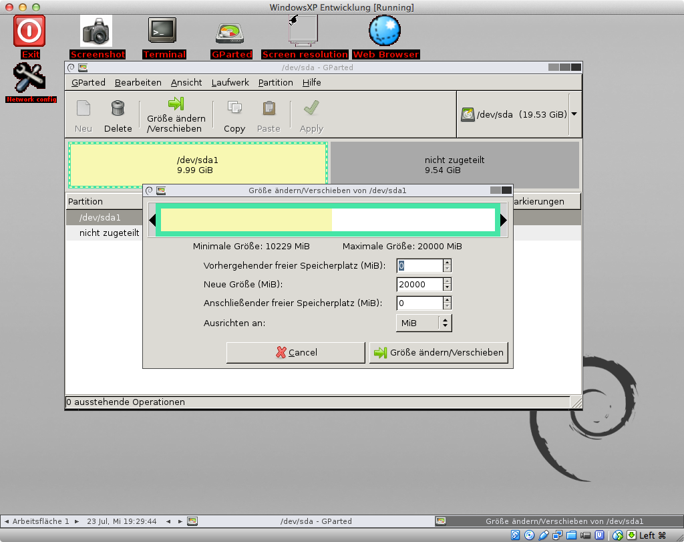This screenshot has height=542, width=684.
Task: Open the Bearbeiten menu
Action: pos(138,82)
